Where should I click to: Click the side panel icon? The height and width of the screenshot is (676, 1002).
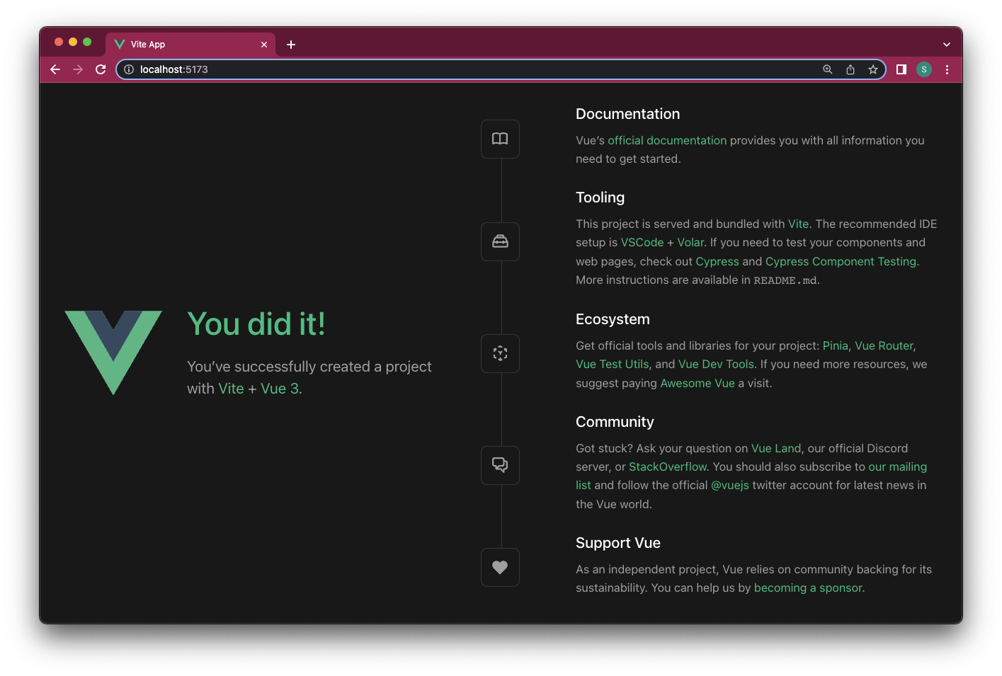click(x=901, y=69)
